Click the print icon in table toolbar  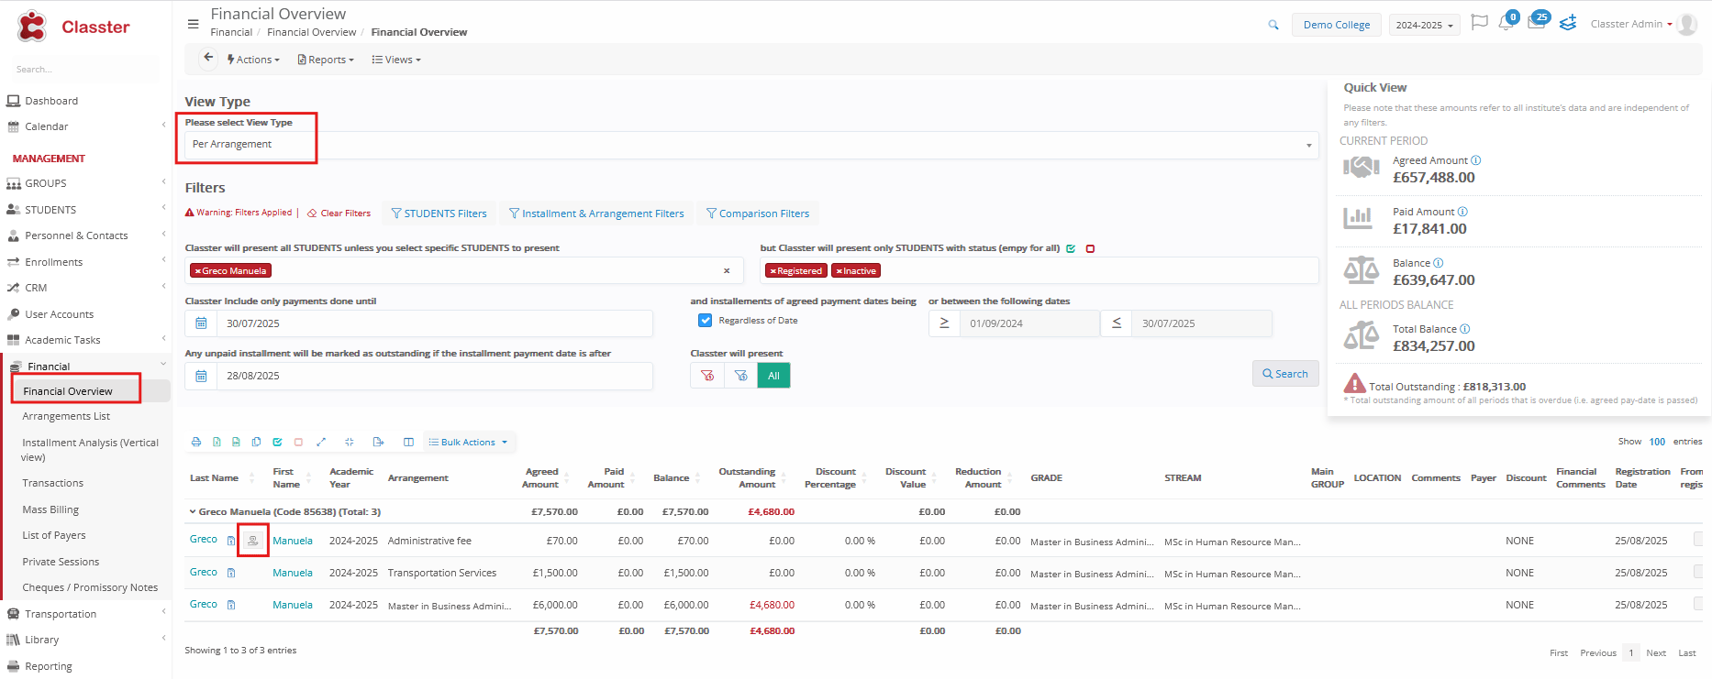pyautogui.click(x=195, y=442)
